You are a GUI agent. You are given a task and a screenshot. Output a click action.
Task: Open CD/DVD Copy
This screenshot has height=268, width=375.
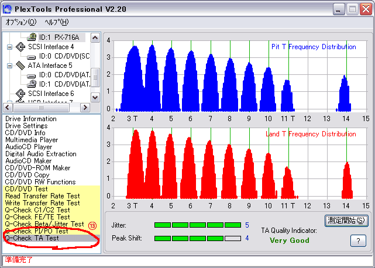pos(27,175)
